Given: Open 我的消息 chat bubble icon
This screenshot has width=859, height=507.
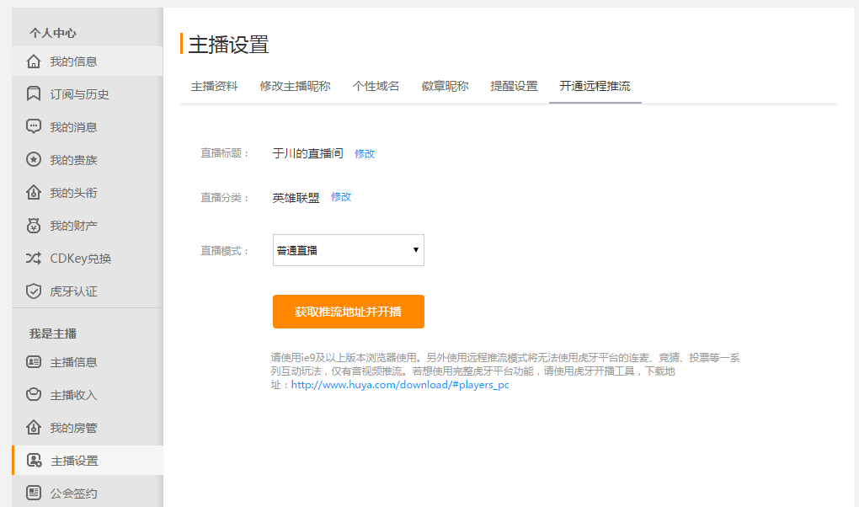Looking at the screenshot, I should (34, 126).
